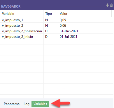Image resolution: width=114 pixels, height=108 pixels.
Task: Click the plus icon to add variable
Action: [x=108, y=5]
